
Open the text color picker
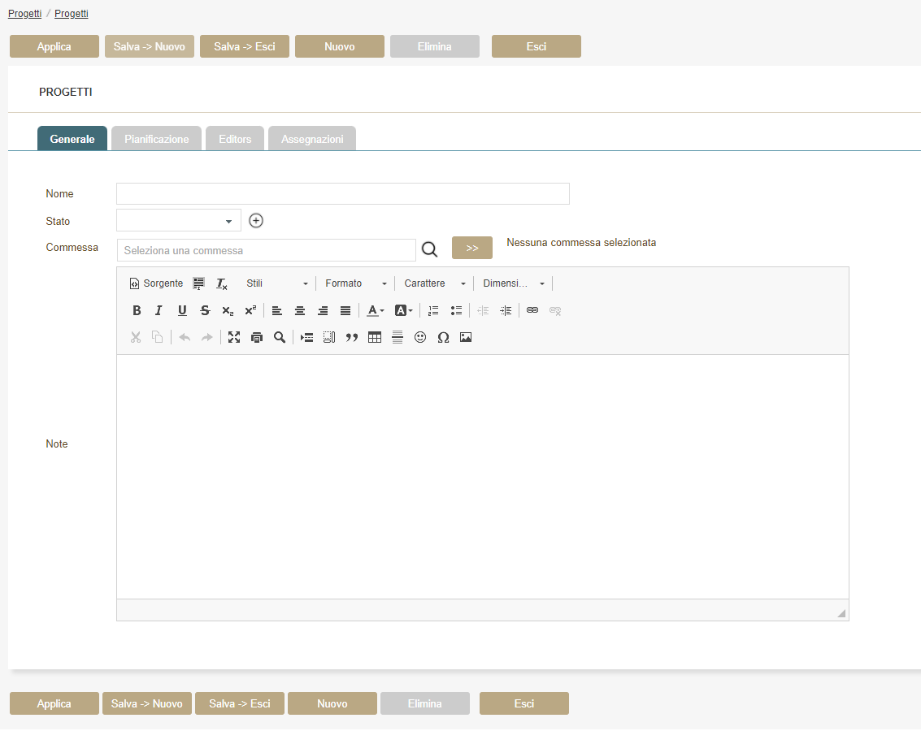point(375,310)
